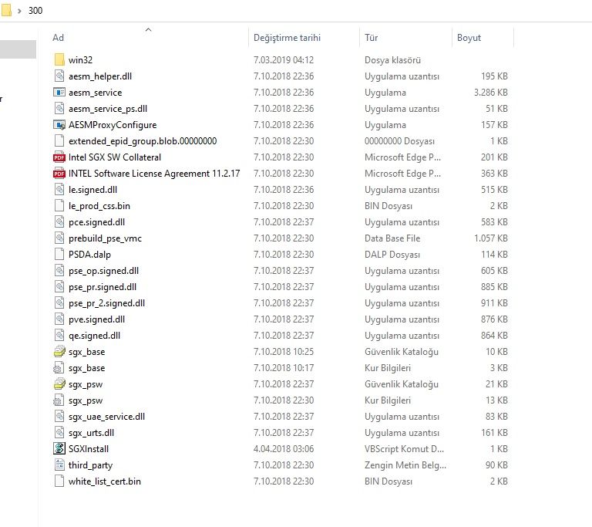
Task: Click the AESMProxyConfigure application icon
Action: coord(59,125)
